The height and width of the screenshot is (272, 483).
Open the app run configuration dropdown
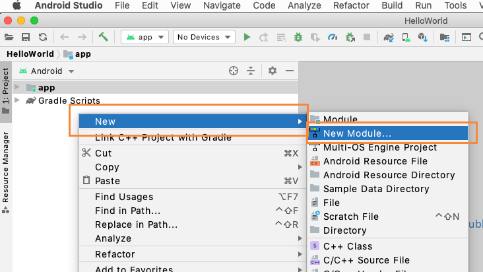[145, 37]
